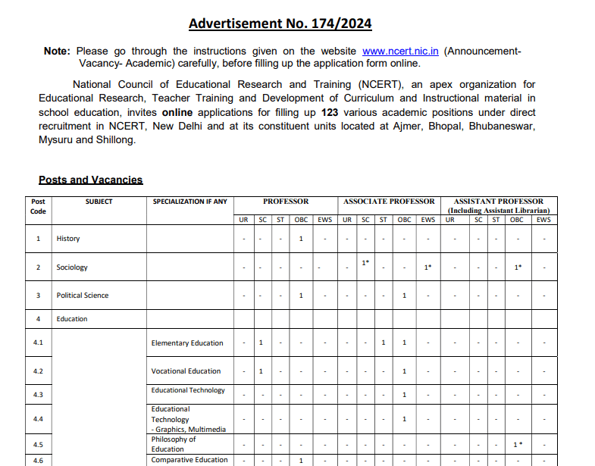Image resolution: width=595 pixels, height=466 pixels.
Task: Click the bold number 123 in paragraph
Action: click(x=330, y=113)
